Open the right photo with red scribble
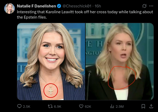158x112 pixels. [120, 62]
